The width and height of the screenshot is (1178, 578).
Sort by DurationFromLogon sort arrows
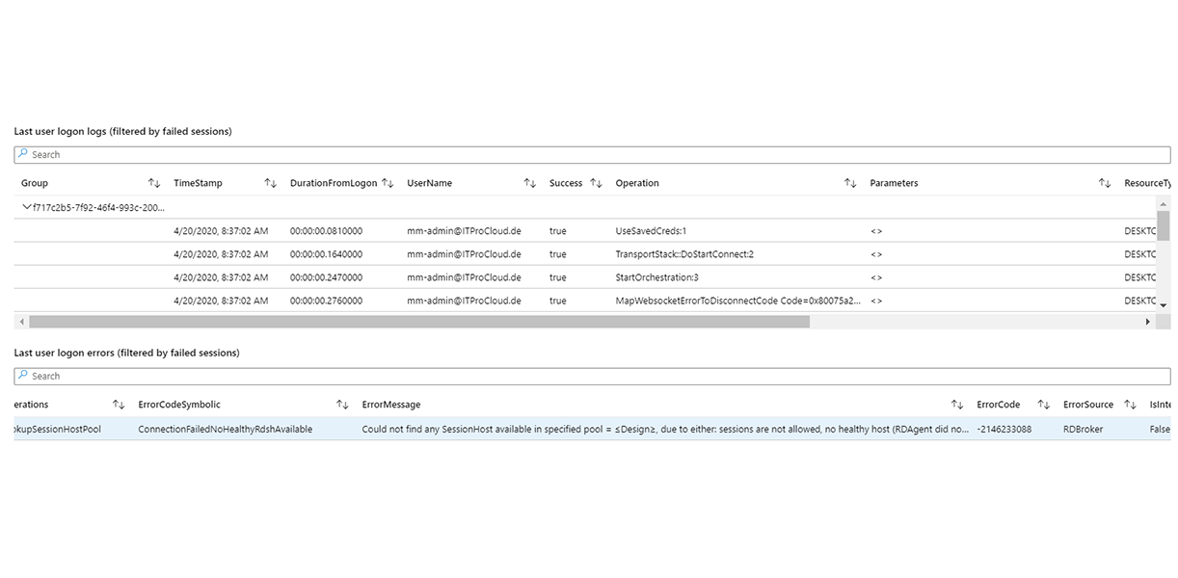388,183
